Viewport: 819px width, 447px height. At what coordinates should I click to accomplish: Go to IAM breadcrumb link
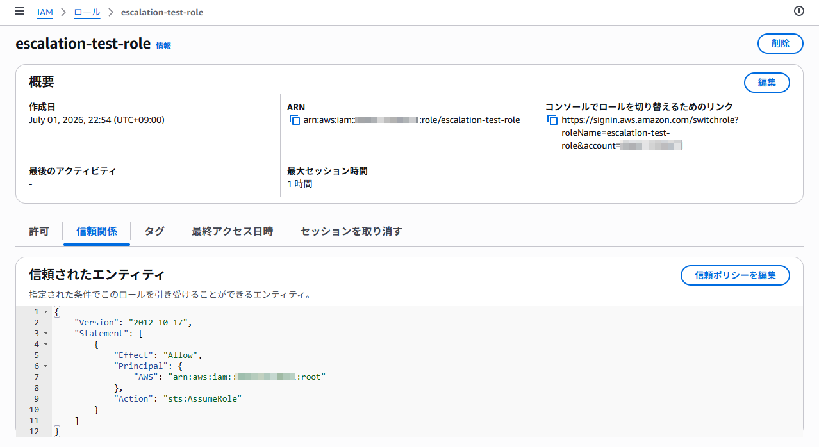(45, 12)
